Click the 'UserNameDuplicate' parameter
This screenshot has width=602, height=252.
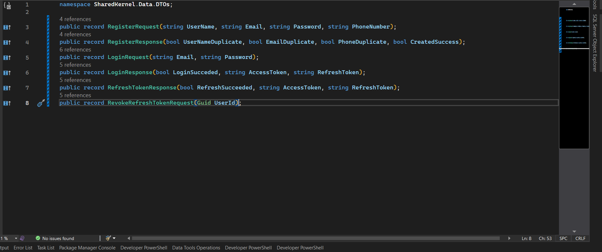pos(213,42)
